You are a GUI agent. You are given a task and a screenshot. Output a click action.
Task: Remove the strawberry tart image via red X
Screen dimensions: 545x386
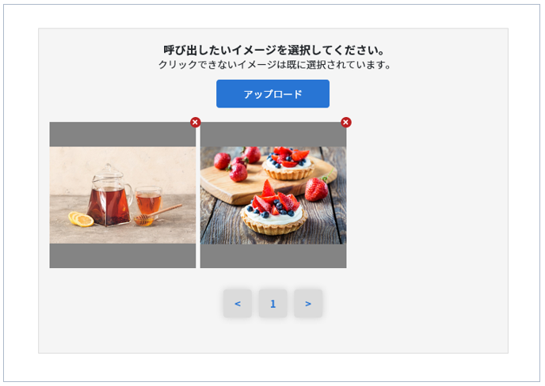coord(346,122)
